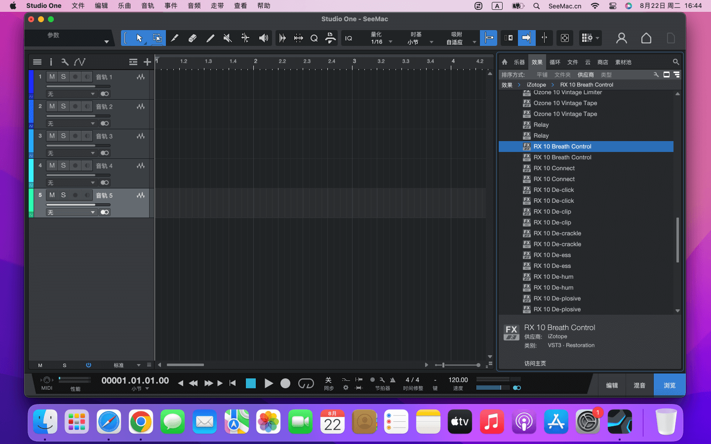Viewport: 711px width, 444px height.
Task: Click the Add Tracks plus icon
Action: [147, 62]
